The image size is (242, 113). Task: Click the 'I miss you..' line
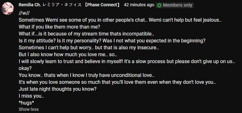click(x=31, y=96)
